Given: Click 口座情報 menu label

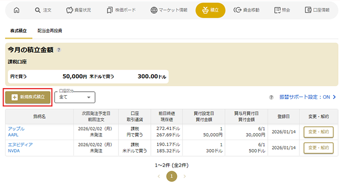Looking at the screenshot, I should 321,10.
